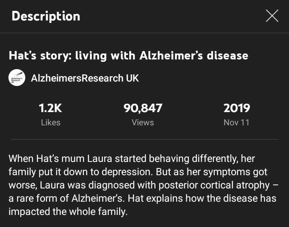The height and width of the screenshot is (227, 289).
Task: Click "Alzheimer's disease" in the video title
Action: [193, 55]
